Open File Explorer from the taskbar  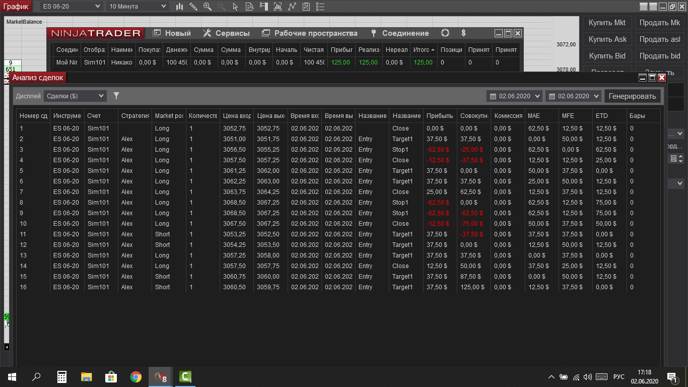[x=87, y=376]
